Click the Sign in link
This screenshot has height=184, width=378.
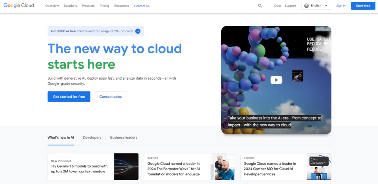click(341, 6)
